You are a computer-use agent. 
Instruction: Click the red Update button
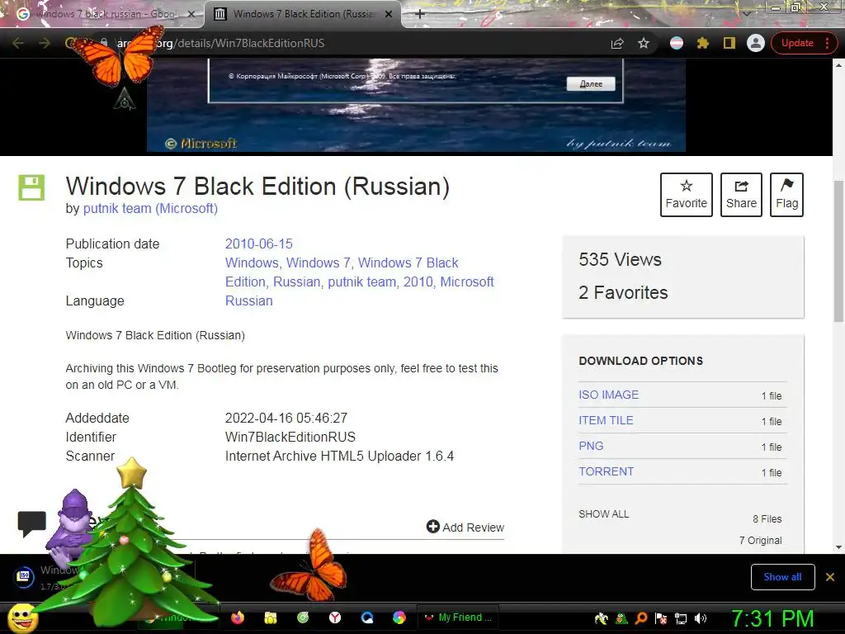[804, 43]
